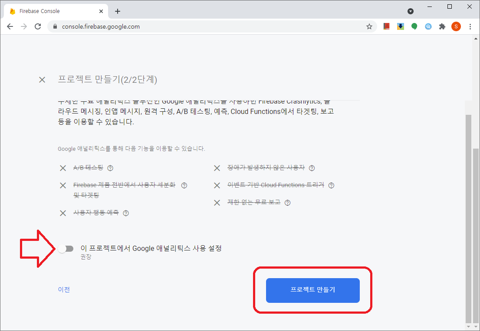Click the 사용자 행동 예측 text
This screenshot has width=480, height=331.
point(96,213)
